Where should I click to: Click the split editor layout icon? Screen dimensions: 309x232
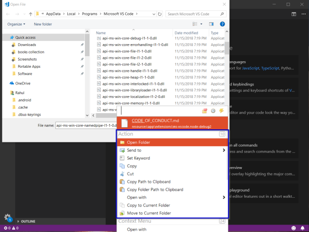pos(294,14)
